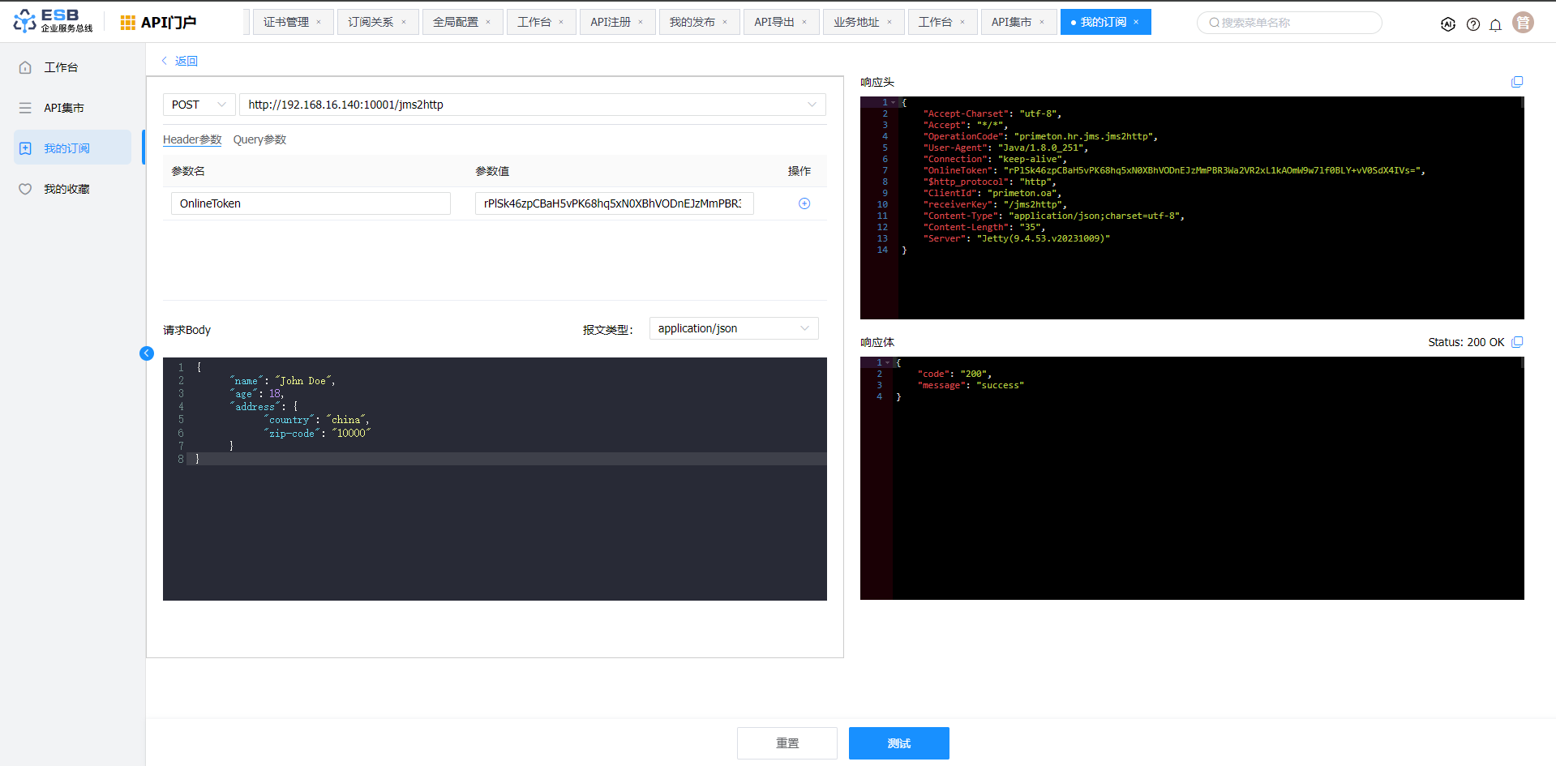
Task: Click the add header parameter plus icon
Action: pyautogui.click(x=804, y=203)
